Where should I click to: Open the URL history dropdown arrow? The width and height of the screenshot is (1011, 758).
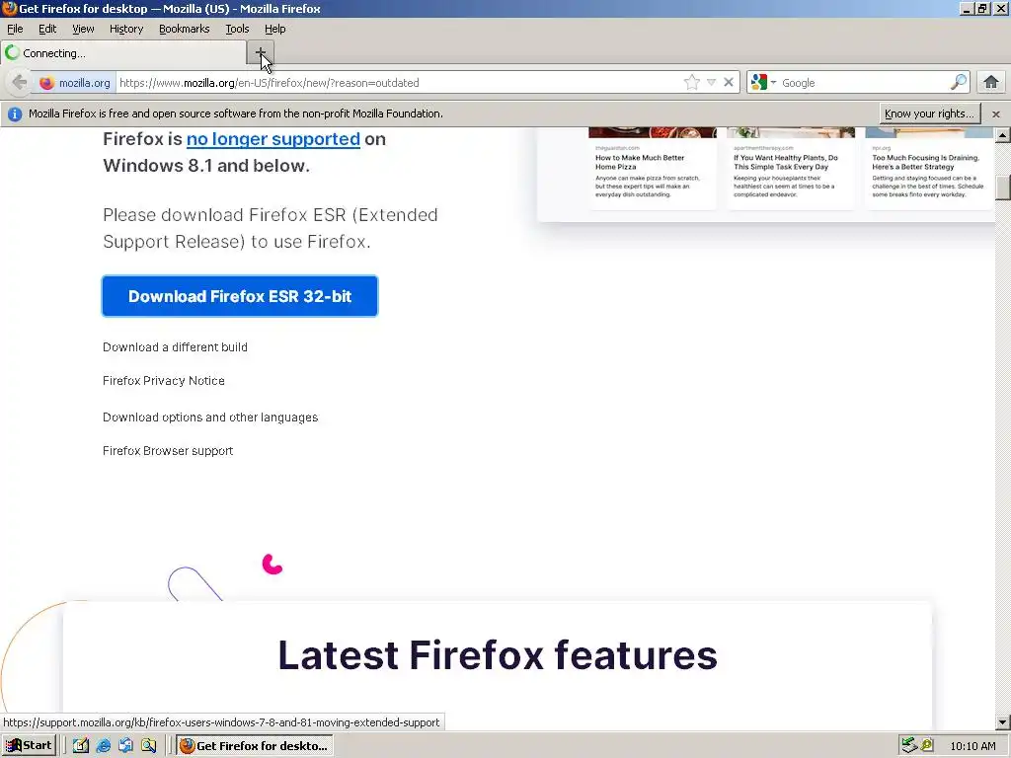click(x=711, y=83)
